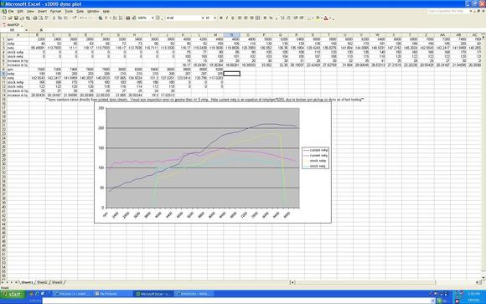Apply the yellow Fill Color
Image resolution: width=486 pixels, height=304 pixels.
click(x=318, y=18)
